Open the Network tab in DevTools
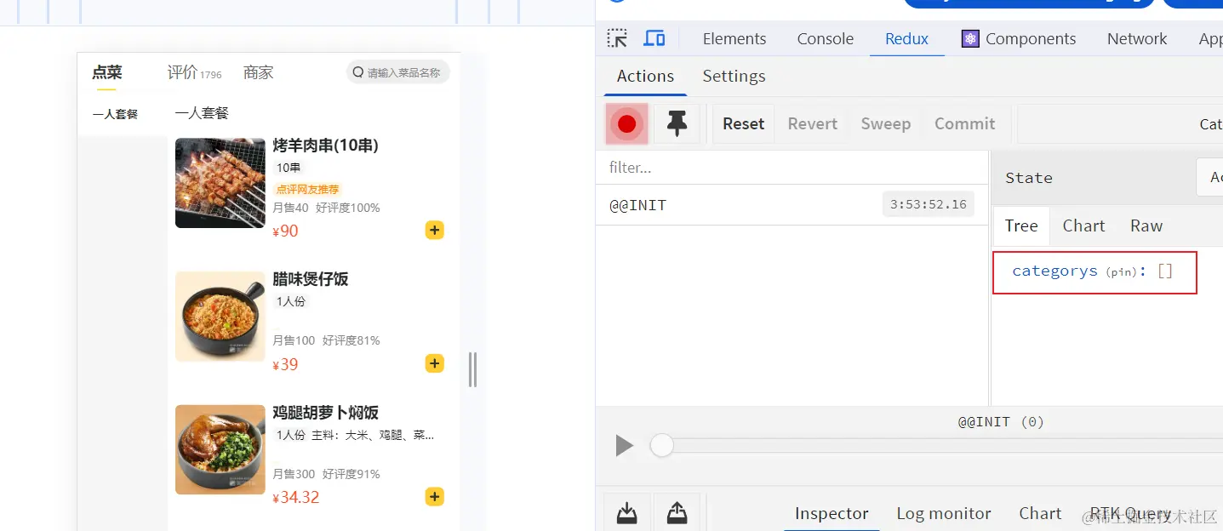Viewport: 1223px width, 531px height. 1137,38
